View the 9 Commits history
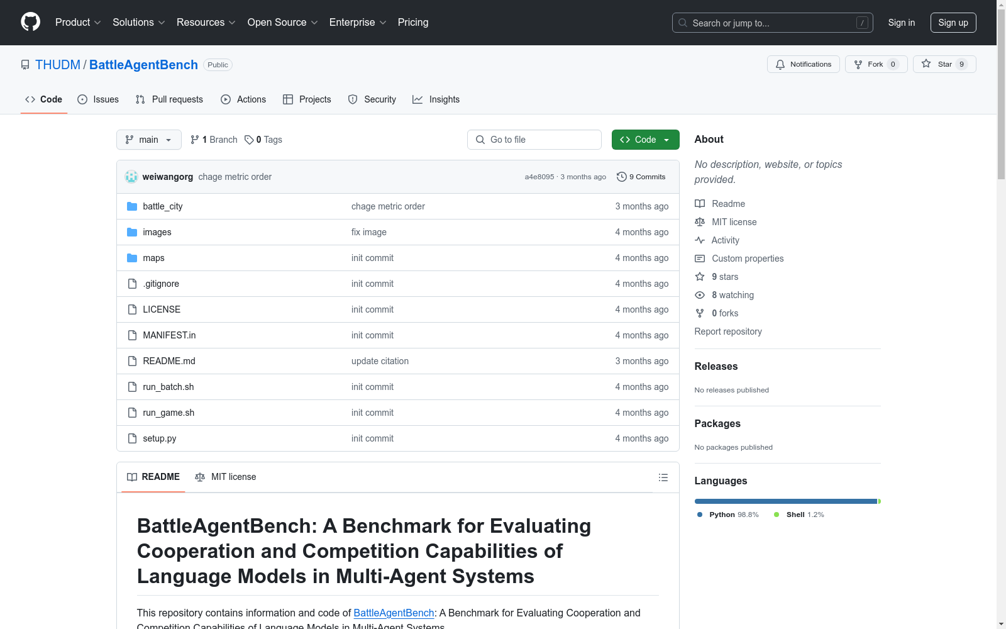 (x=641, y=177)
